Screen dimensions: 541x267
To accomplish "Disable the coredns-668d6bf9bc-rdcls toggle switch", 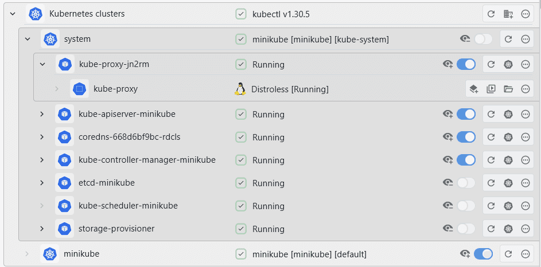I will [x=466, y=137].
